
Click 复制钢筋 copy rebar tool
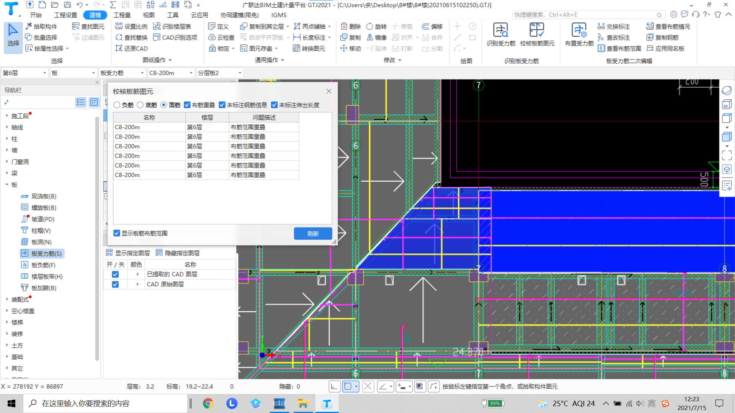663,37
